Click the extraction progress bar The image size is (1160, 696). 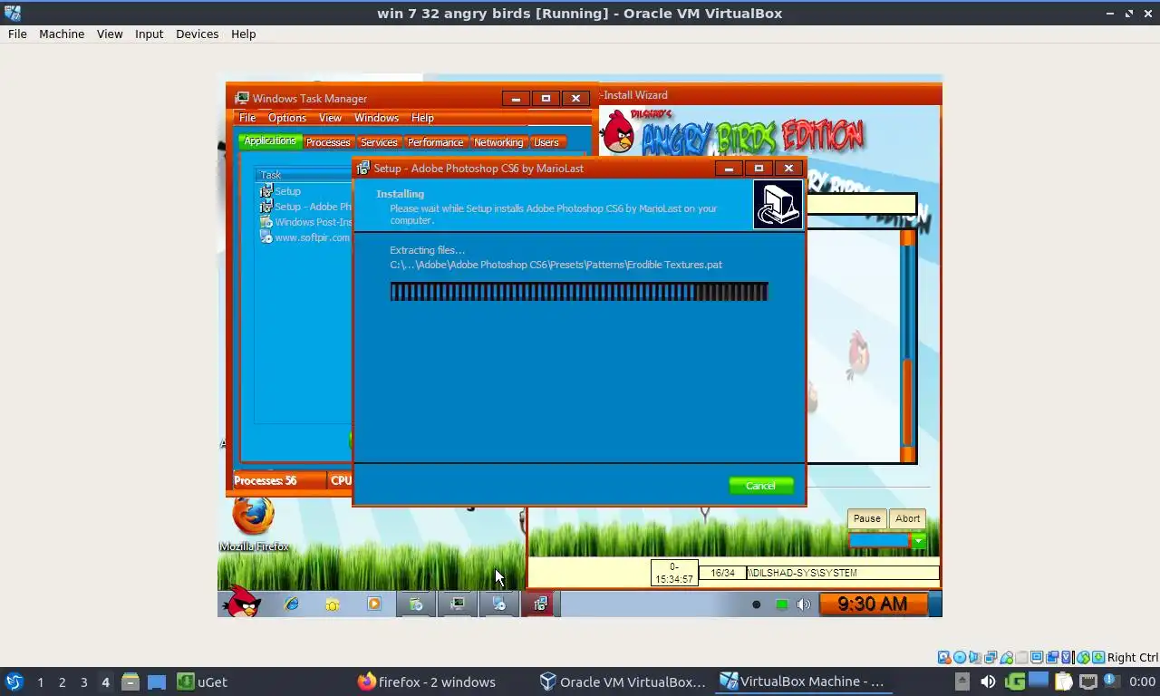tap(579, 291)
